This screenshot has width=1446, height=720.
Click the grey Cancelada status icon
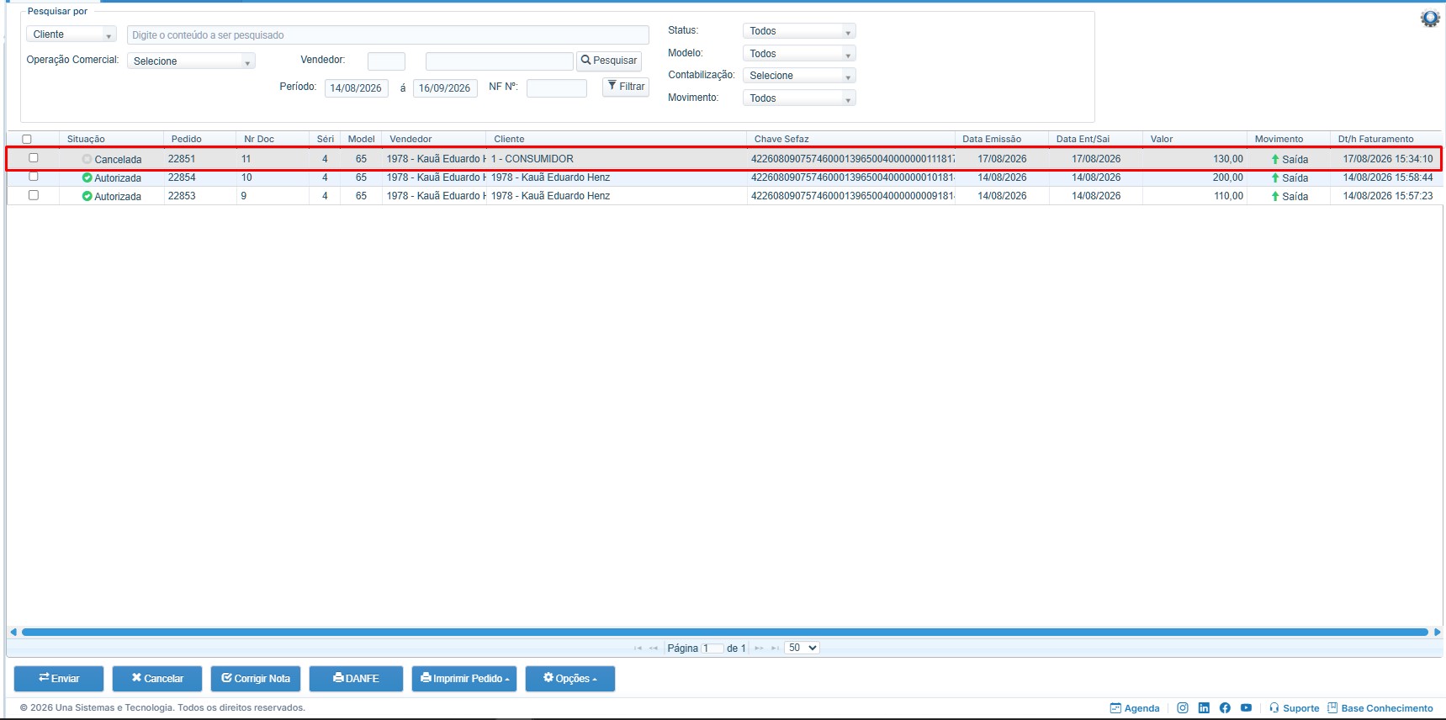87,159
